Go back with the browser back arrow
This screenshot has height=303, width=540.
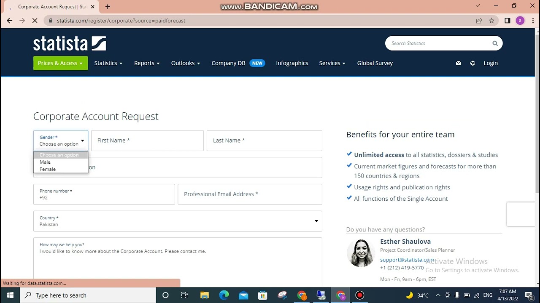tap(9, 21)
